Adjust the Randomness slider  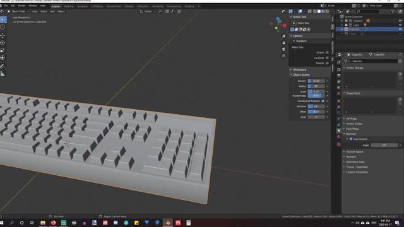(316, 96)
